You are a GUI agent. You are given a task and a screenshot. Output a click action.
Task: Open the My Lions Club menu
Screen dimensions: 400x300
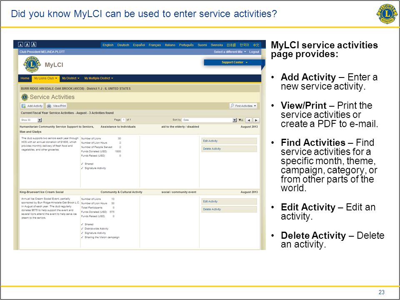point(45,78)
